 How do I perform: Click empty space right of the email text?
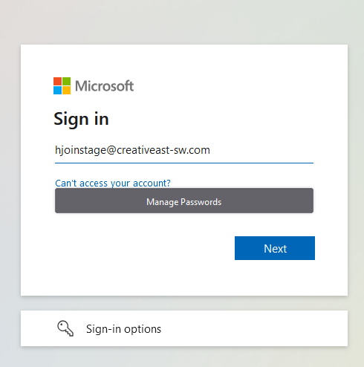(261, 150)
